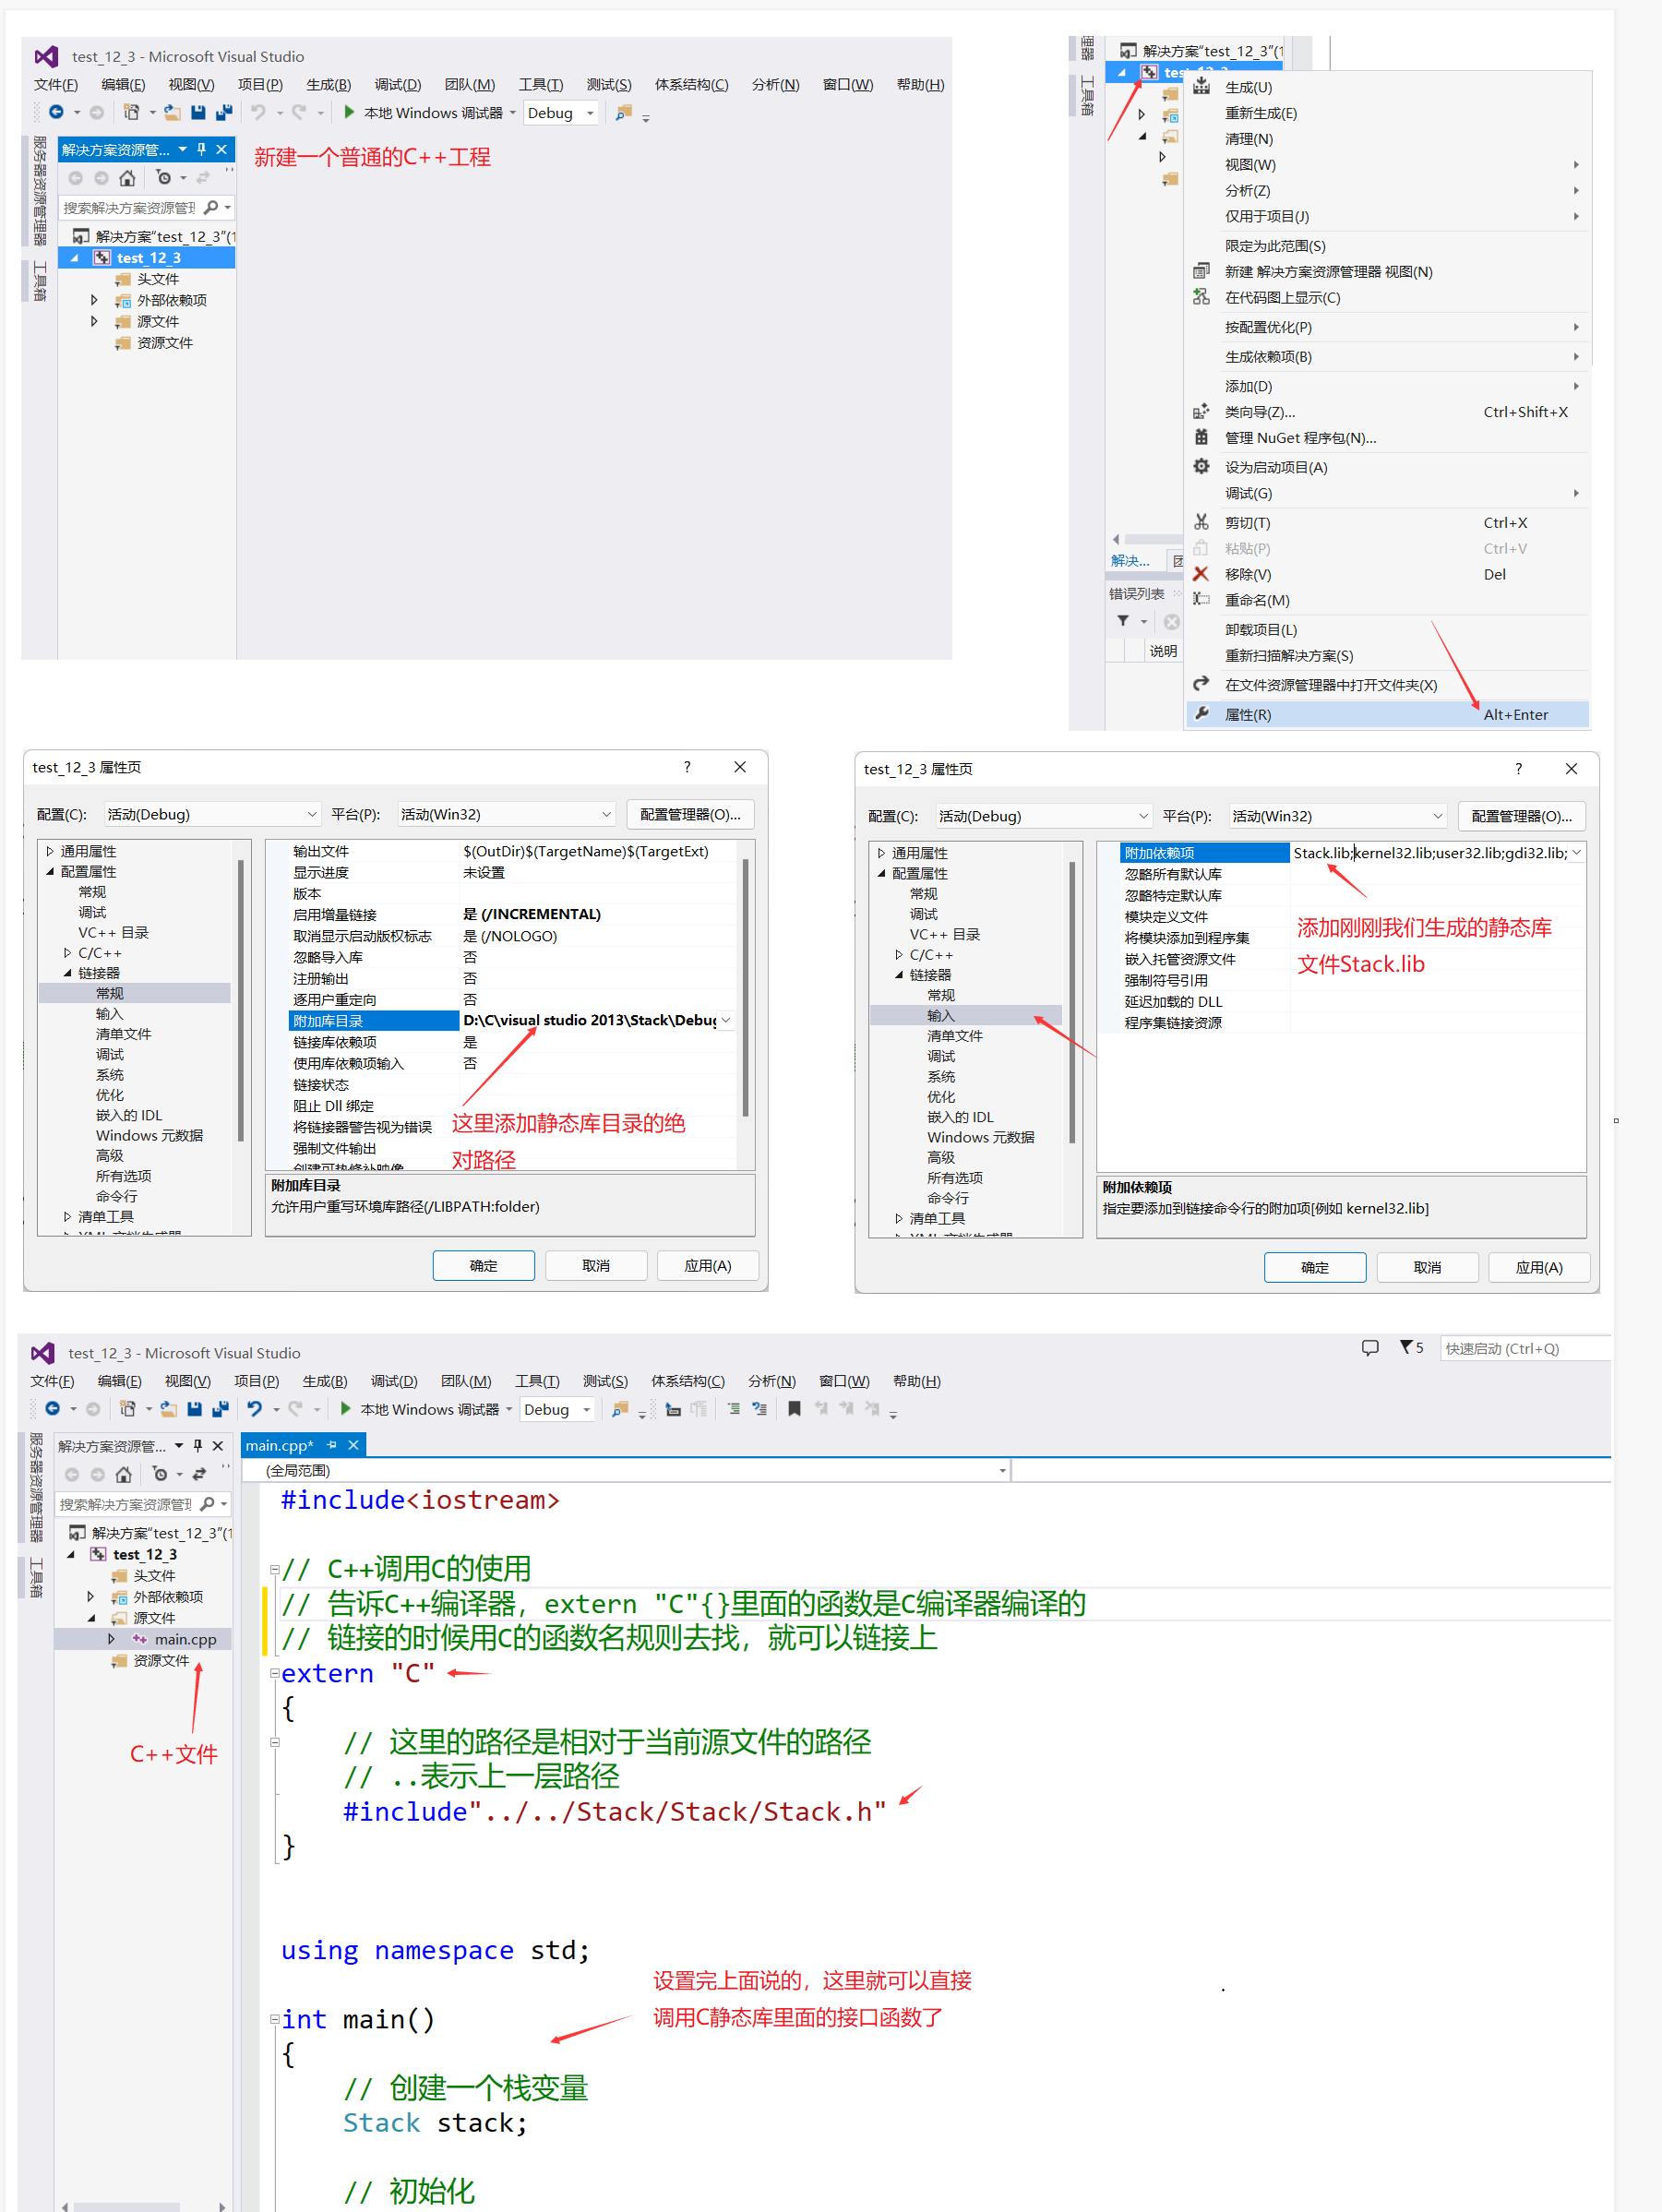Expand main.cpp node in bottom Solution Explorer
Image resolution: width=1662 pixels, height=2212 pixels.
[111, 1639]
